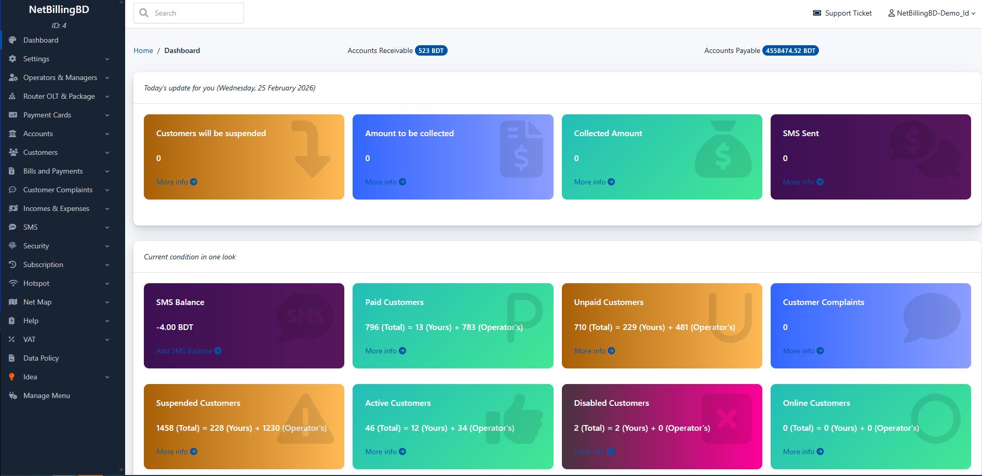Screen dimensions: 982x476
Task: Expand the Bills and Payments submenu arrow
Action: [x=107, y=171]
